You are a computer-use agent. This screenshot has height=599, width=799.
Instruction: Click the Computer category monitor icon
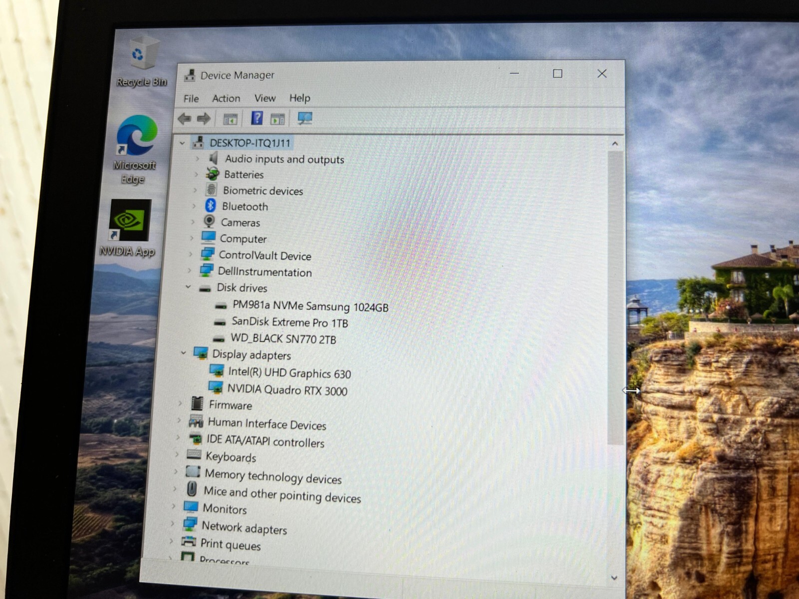point(208,238)
